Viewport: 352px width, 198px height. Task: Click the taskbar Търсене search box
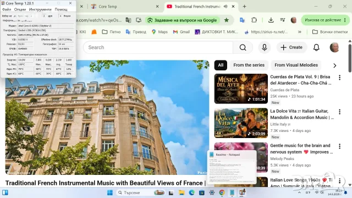(141, 193)
